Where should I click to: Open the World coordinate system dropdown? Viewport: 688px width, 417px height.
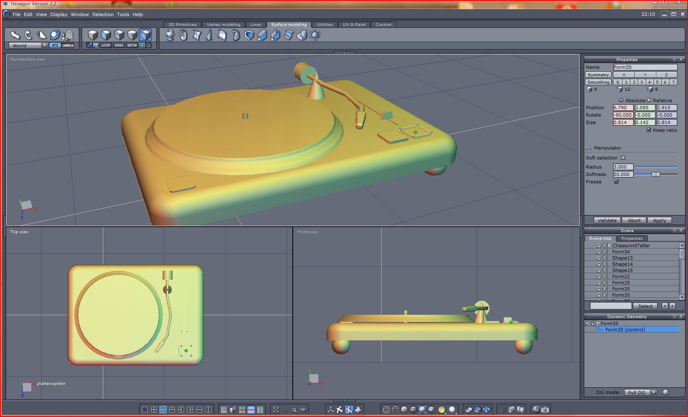tap(44, 45)
